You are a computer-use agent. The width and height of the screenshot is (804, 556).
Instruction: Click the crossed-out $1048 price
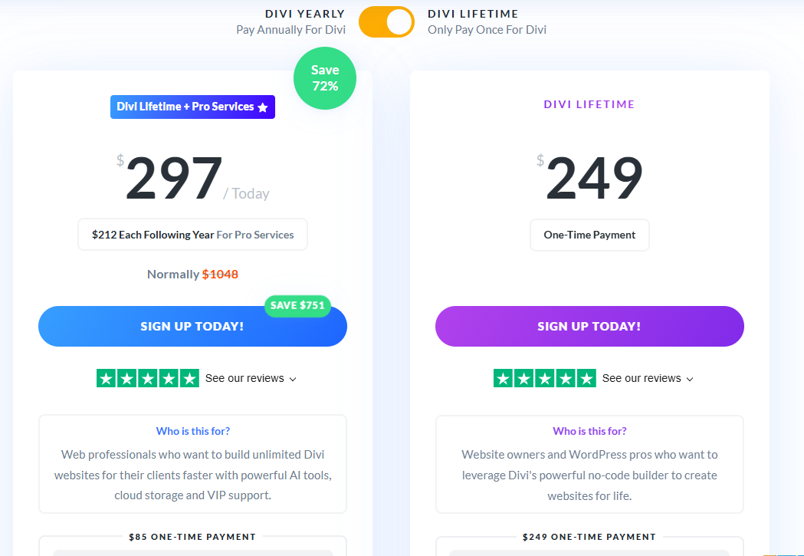click(221, 274)
